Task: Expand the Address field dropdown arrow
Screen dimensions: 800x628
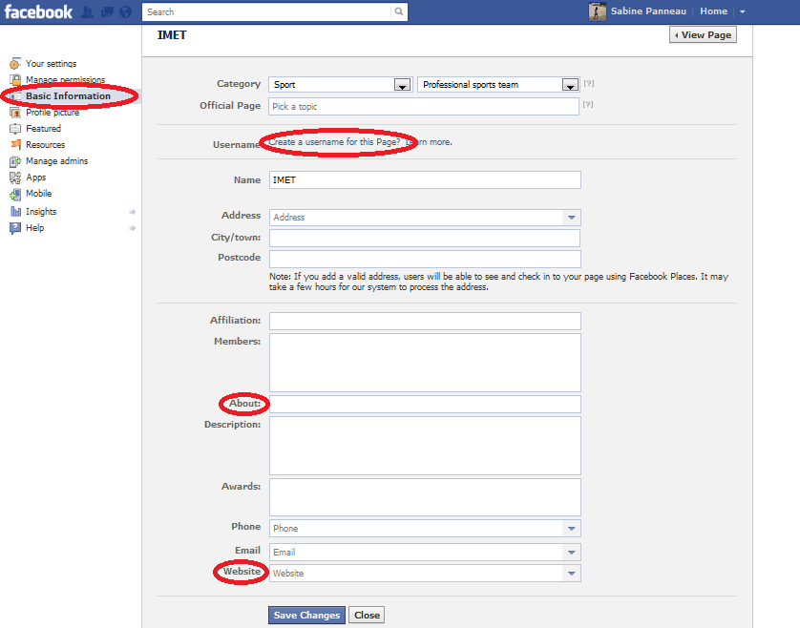Action: pos(572,218)
